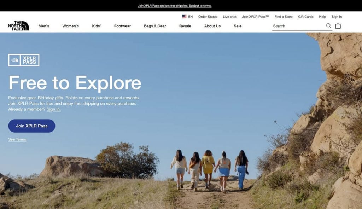The image size is (362, 209).
Task: Click The North Face logo
Action: click(18, 25)
